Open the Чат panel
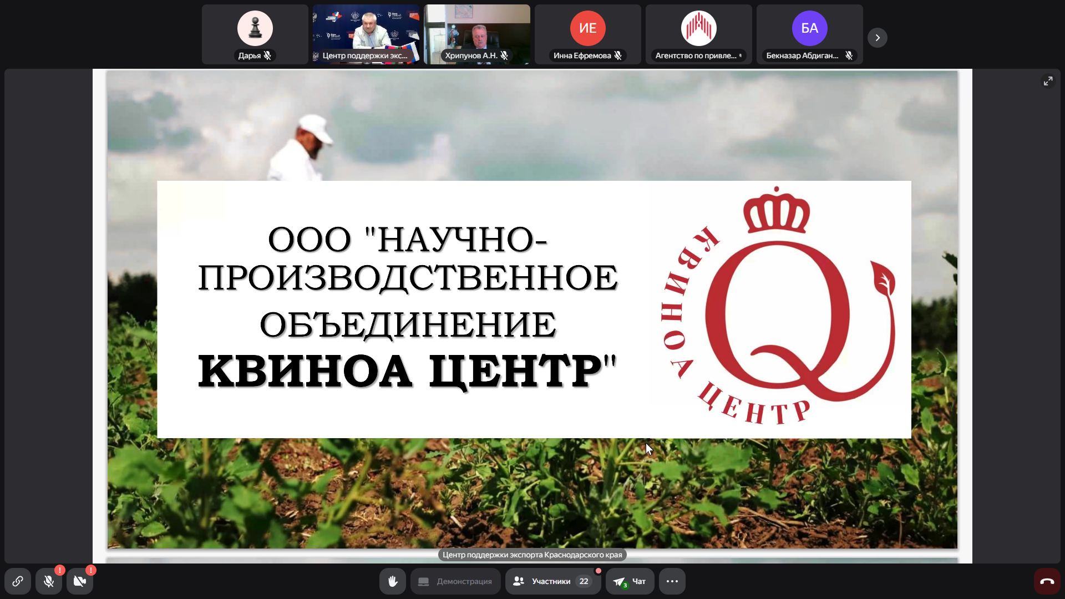Image resolution: width=1065 pixels, height=599 pixels. (630, 581)
